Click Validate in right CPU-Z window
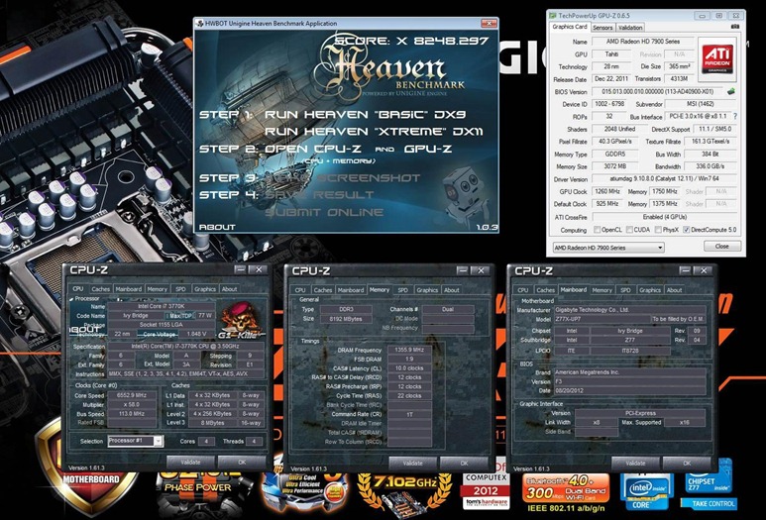The image size is (766, 520). (x=635, y=463)
